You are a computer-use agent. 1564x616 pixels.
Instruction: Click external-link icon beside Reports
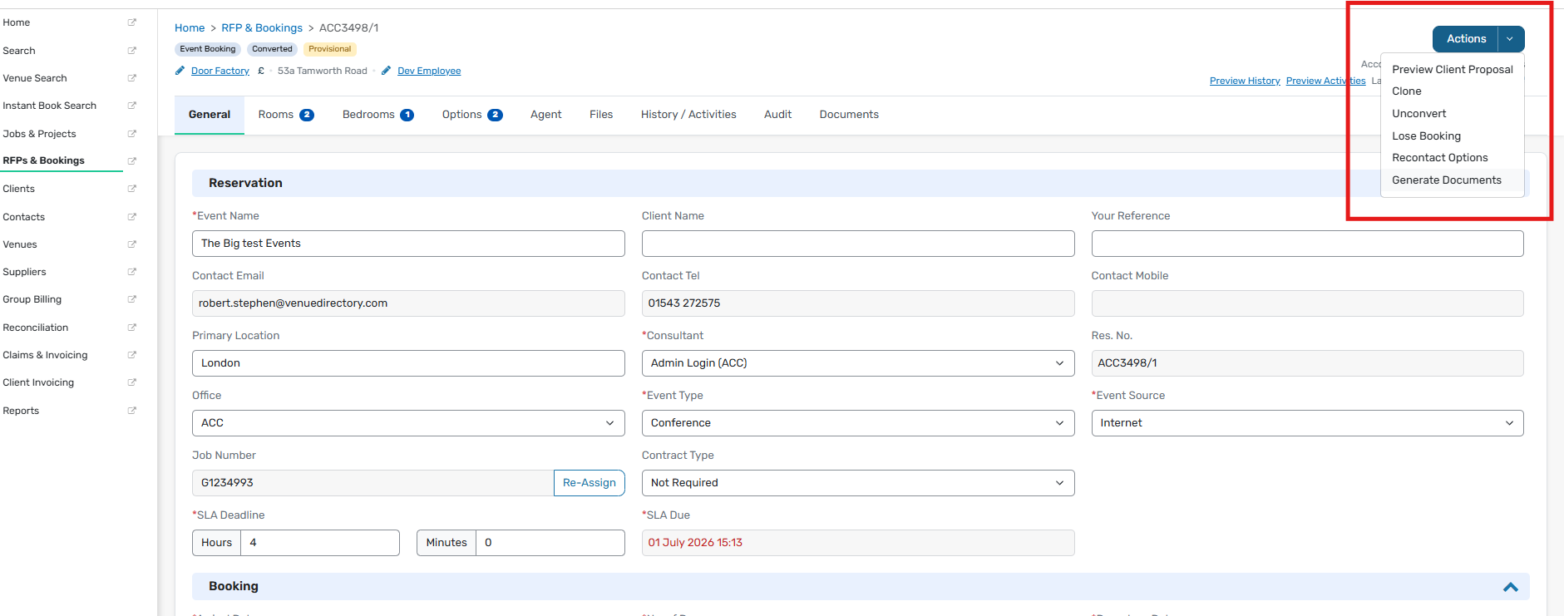tap(131, 411)
